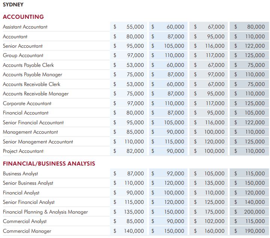Click the Assistant Accountant row label
This screenshot has width=270, height=238.
(25, 27)
